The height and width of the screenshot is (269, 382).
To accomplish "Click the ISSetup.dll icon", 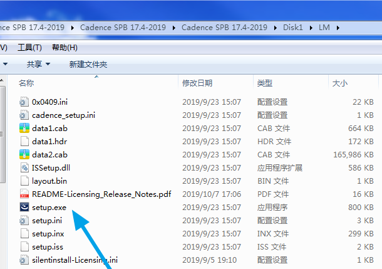I will coord(24,167).
